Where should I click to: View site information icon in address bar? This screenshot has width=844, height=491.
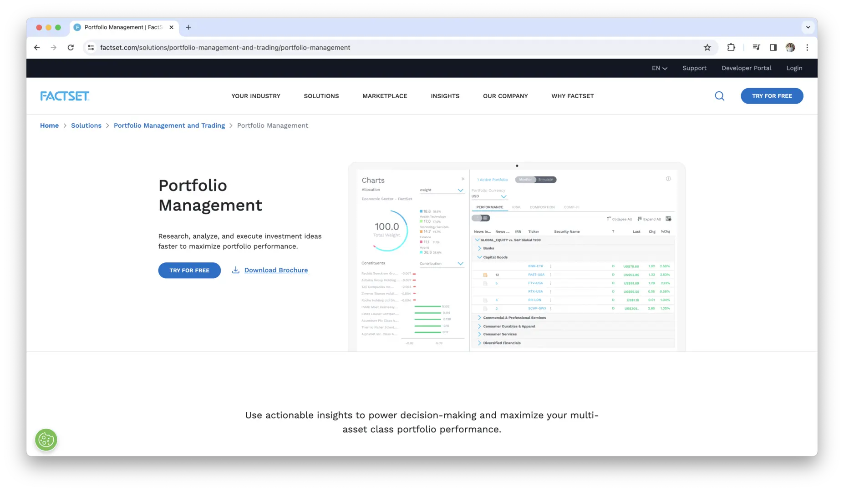click(91, 47)
